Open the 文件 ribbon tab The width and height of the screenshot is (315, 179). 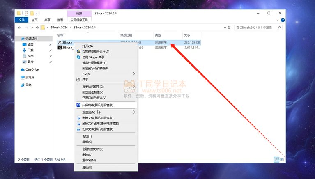pos(21,20)
